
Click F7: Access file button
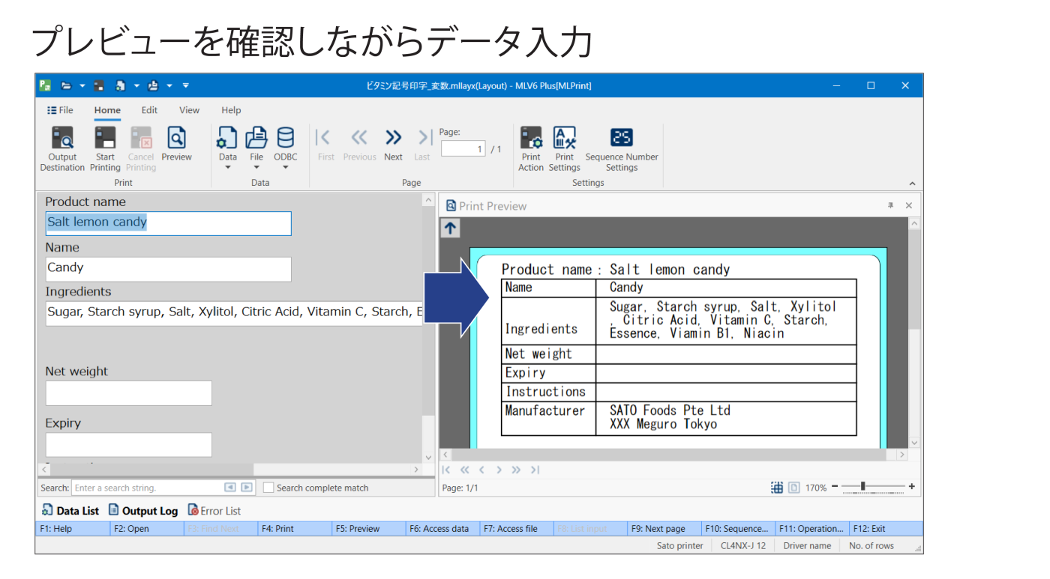[x=516, y=529]
